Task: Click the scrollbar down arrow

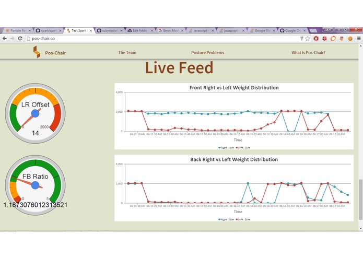Action: pos(360,228)
